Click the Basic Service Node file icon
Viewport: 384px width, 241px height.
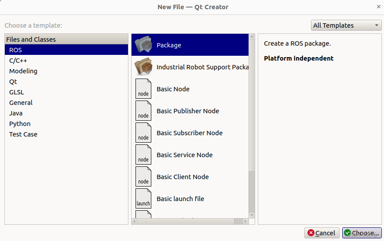143,155
